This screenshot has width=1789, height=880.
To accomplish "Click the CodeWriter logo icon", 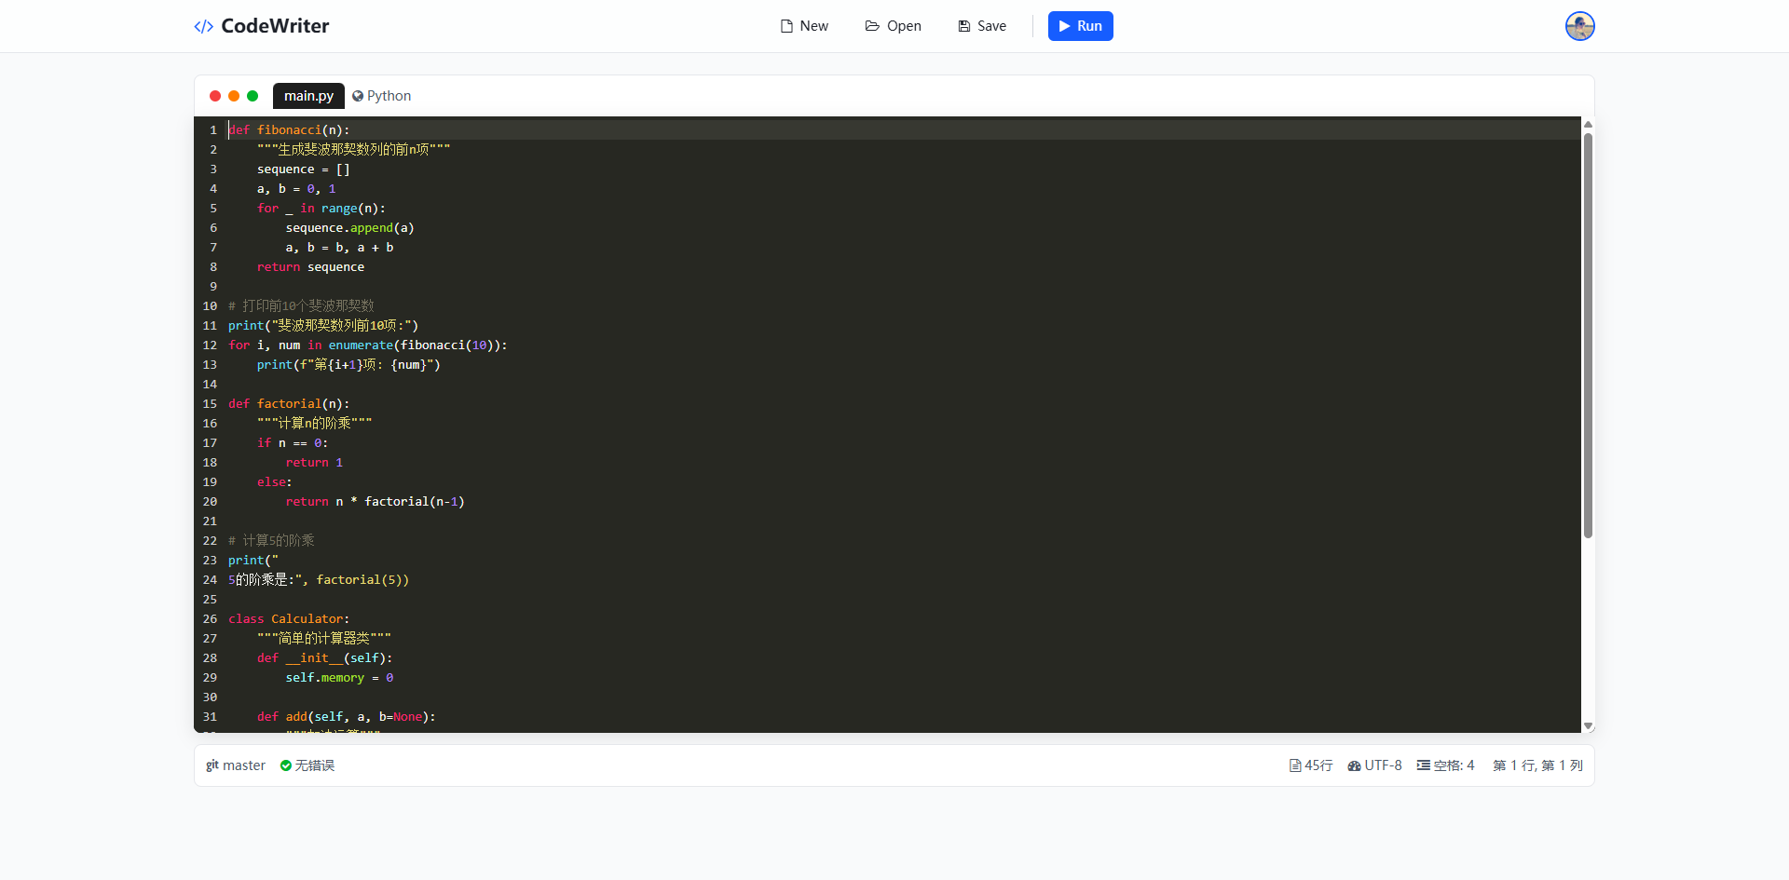I will [203, 26].
